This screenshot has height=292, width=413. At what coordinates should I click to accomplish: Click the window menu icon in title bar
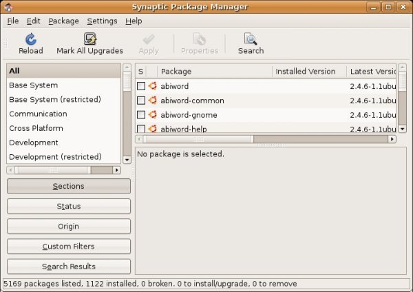[x=8, y=7]
